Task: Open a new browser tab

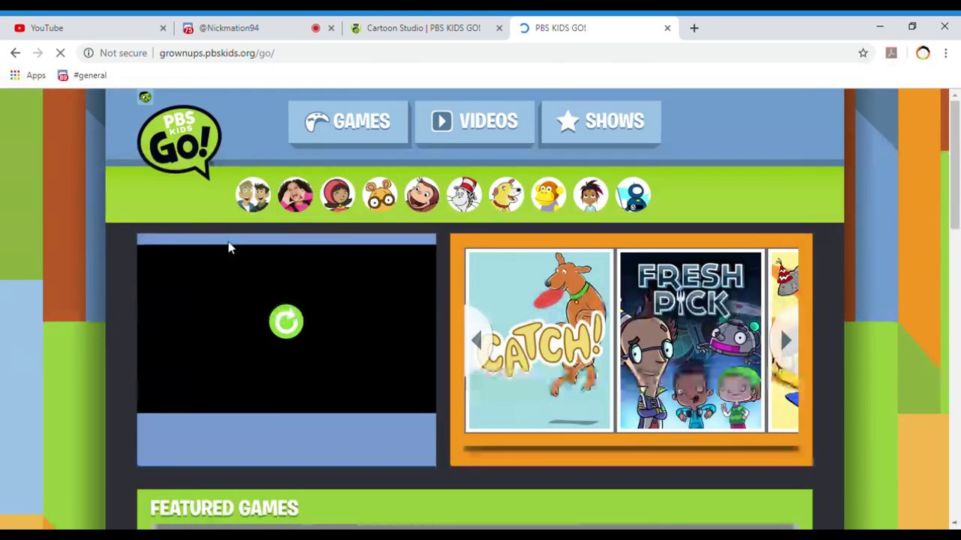Action: (694, 28)
